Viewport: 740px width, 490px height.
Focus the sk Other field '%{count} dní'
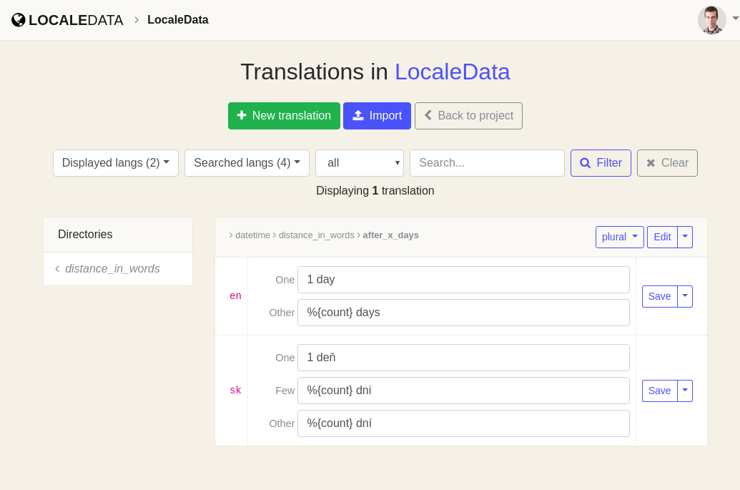(x=463, y=423)
